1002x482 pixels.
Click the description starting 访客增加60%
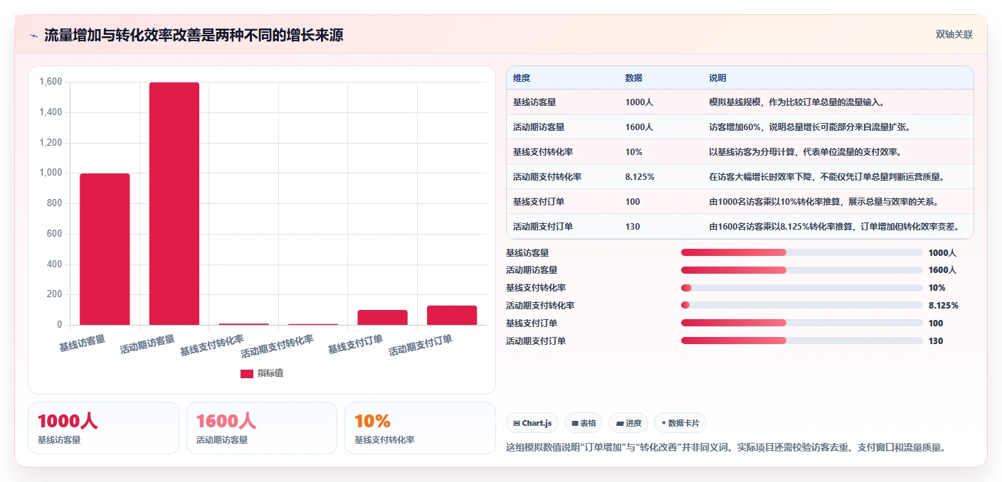click(810, 127)
